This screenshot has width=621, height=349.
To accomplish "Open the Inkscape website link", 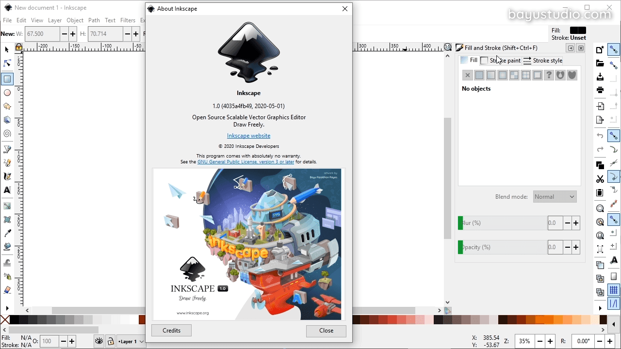I will point(248,136).
